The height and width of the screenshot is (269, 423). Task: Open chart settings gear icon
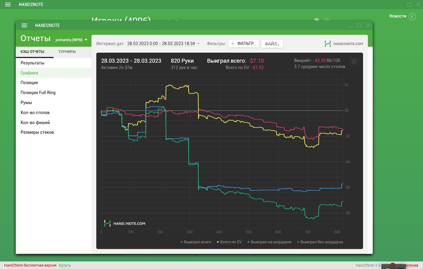[x=354, y=62]
